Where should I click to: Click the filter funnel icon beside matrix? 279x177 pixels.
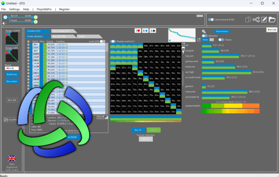point(183,52)
